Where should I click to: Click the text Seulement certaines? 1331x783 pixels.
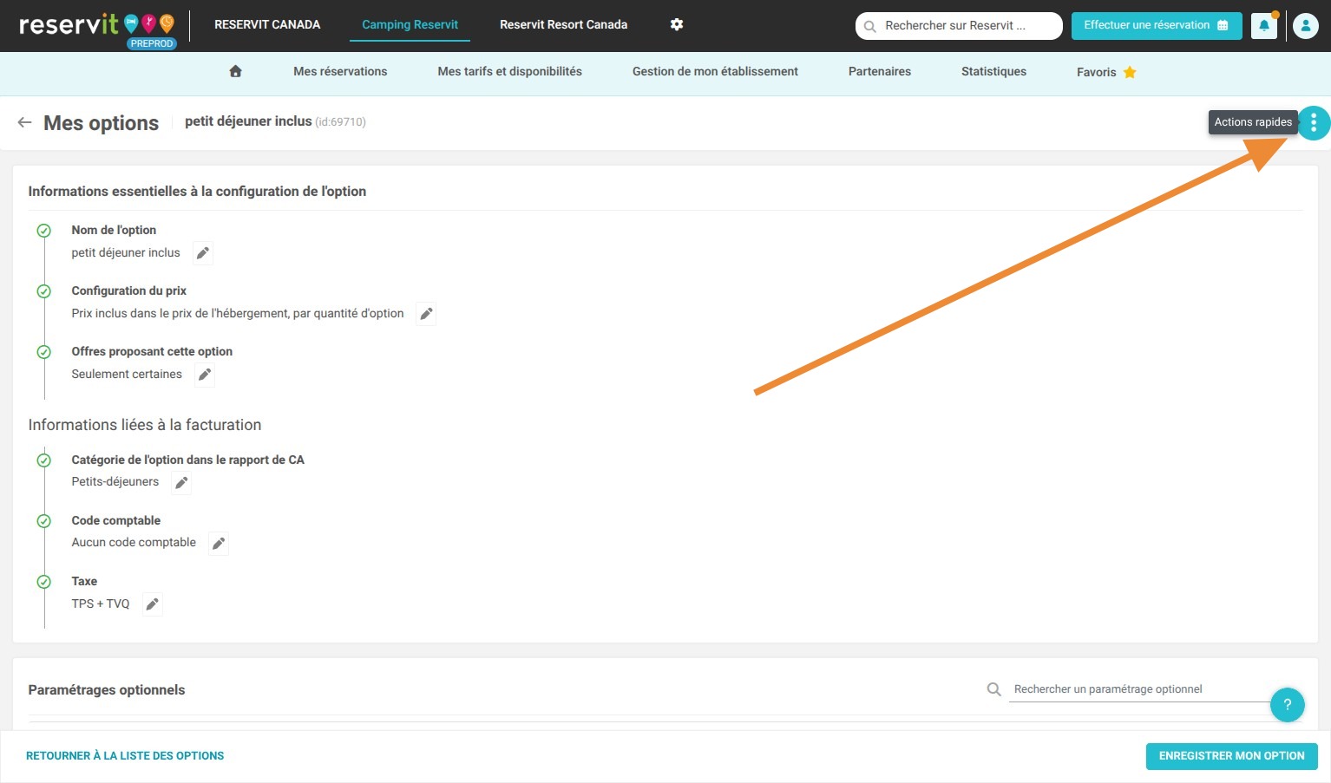[x=127, y=375]
